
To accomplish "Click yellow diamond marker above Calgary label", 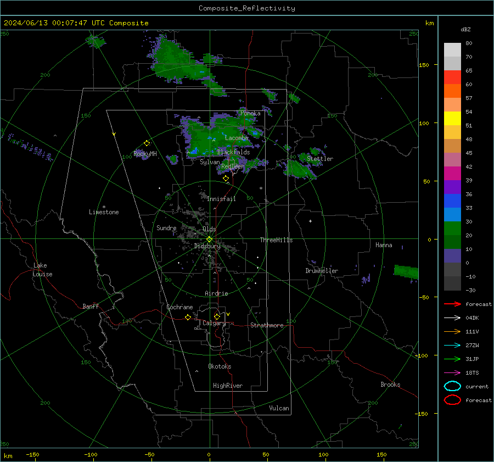I will pyautogui.click(x=217, y=316).
